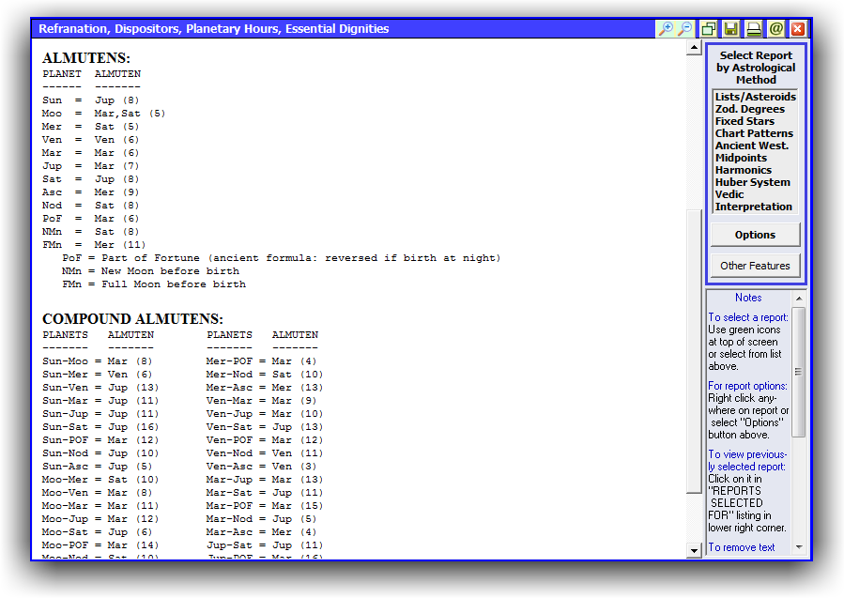Print the report with the printer icon
This screenshot has width=844, height=598.
click(x=753, y=29)
